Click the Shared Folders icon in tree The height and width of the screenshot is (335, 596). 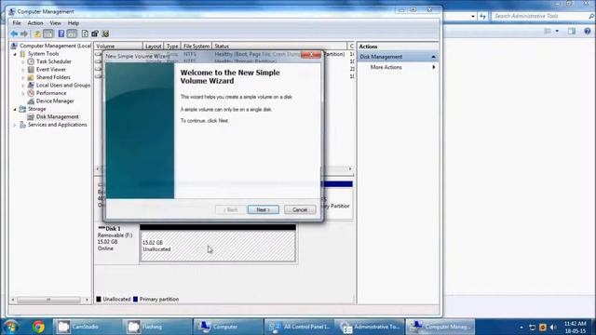pyautogui.click(x=31, y=77)
